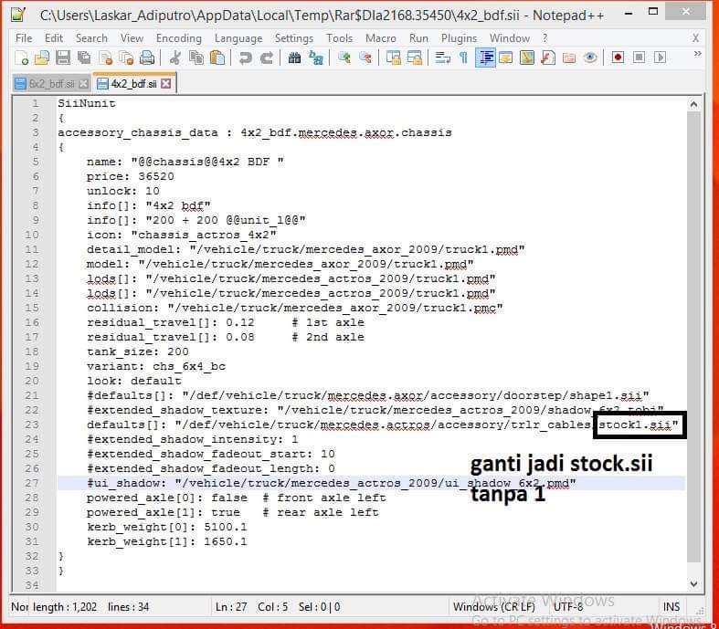Undo the last edit via toolbar
This screenshot has width=719, height=629.
(x=246, y=58)
